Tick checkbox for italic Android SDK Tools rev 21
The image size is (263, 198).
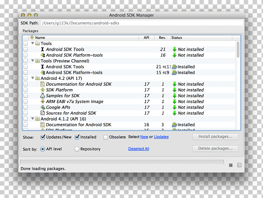25,49
